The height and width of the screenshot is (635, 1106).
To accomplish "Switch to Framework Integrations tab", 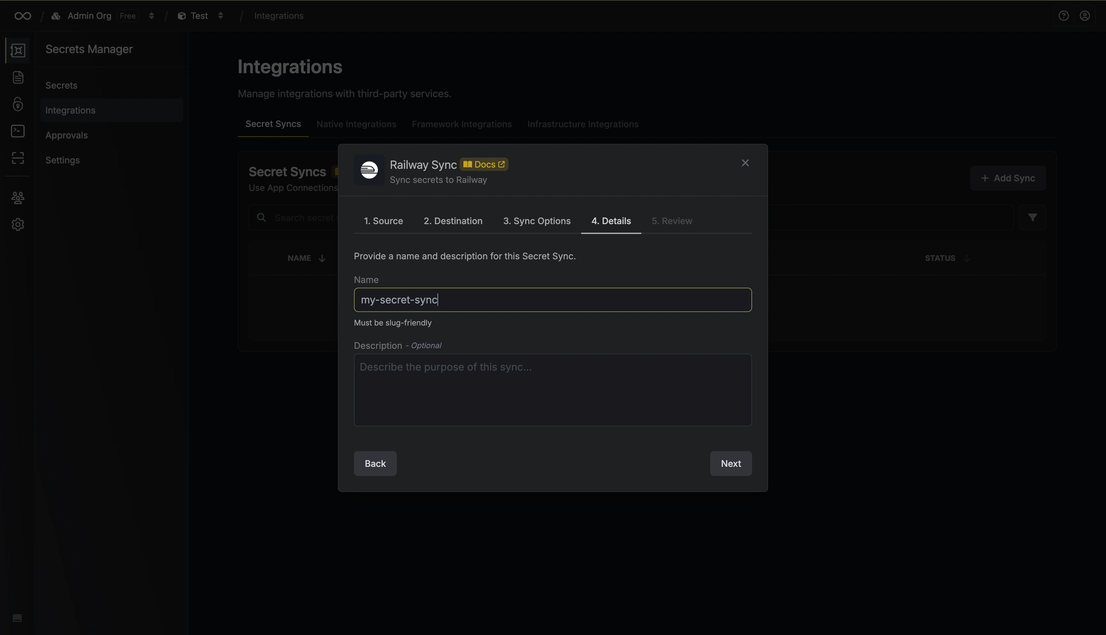I will (461, 124).
